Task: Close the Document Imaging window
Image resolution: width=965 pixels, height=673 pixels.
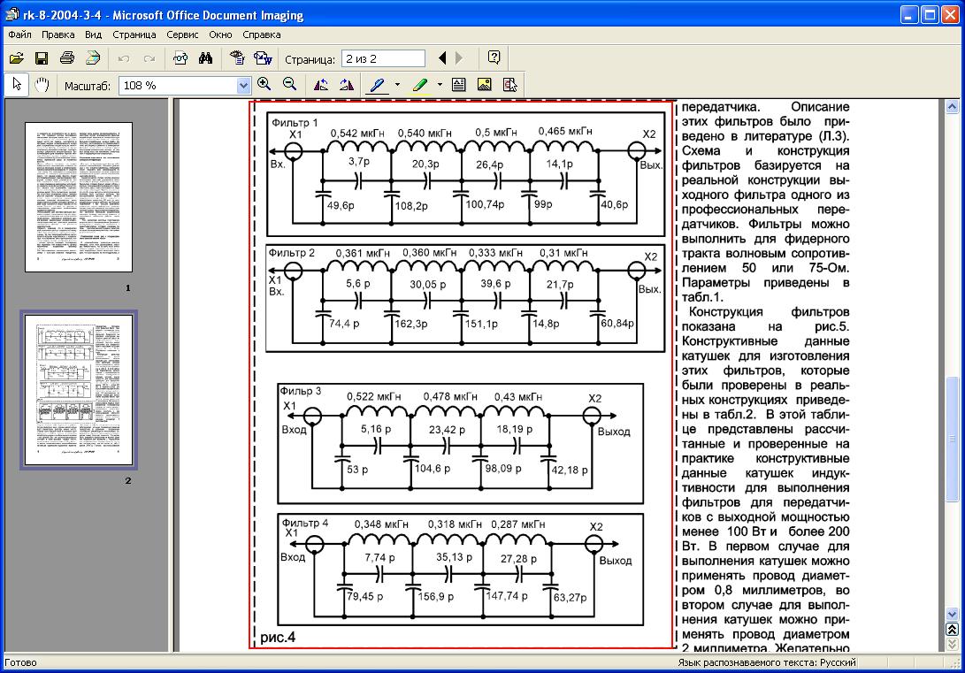Action: [951, 15]
